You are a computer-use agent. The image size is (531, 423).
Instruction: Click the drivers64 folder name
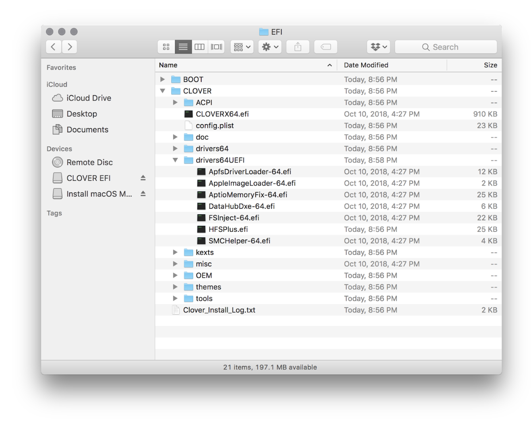pos(212,149)
